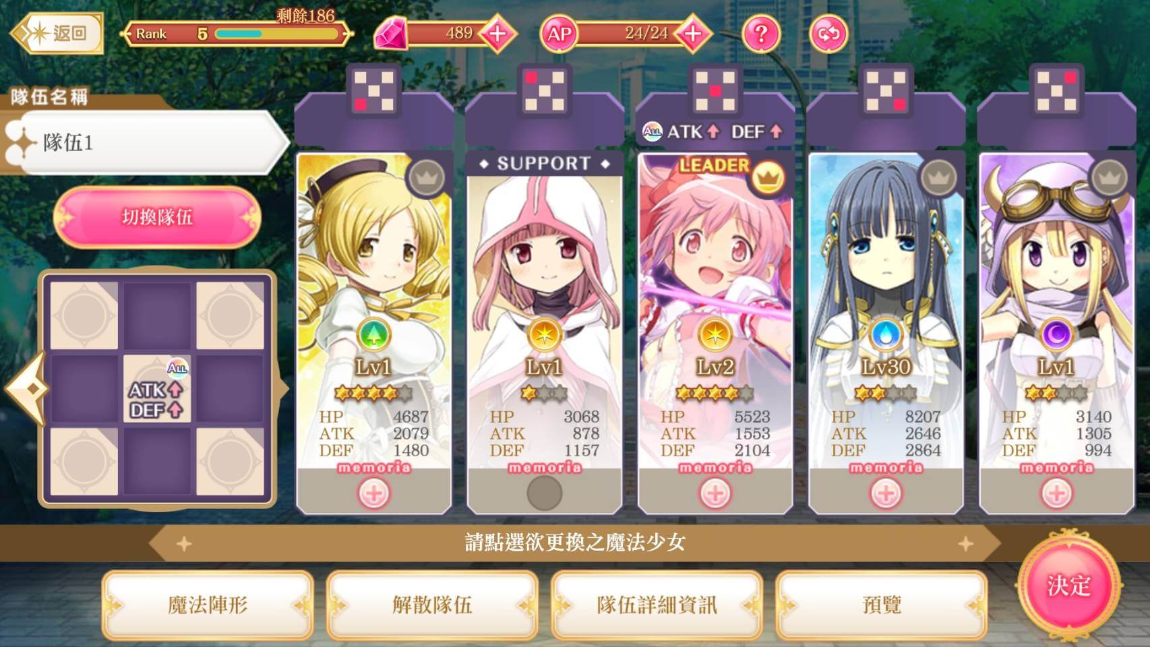Open 隊伍詳細資訊 team details

[x=657, y=605]
